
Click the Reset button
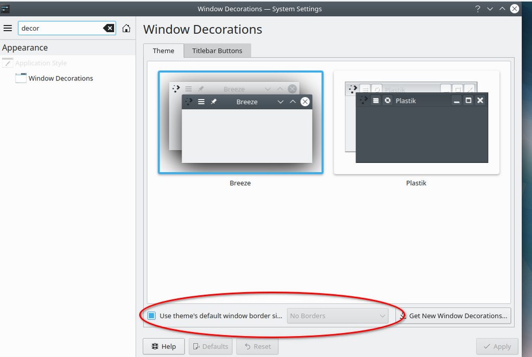pyautogui.click(x=257, y=346)
